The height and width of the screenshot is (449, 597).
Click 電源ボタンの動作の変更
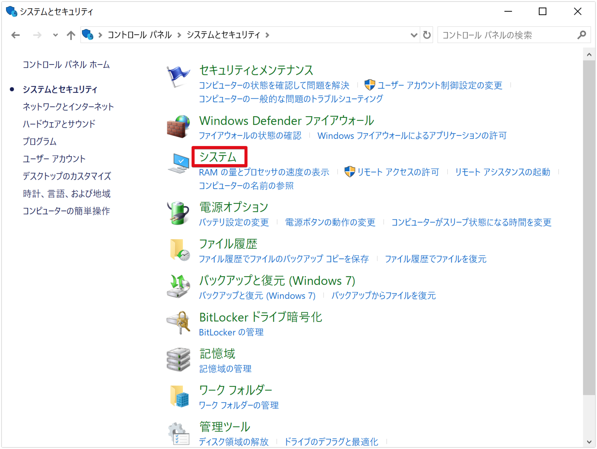(x=330, y=222)
